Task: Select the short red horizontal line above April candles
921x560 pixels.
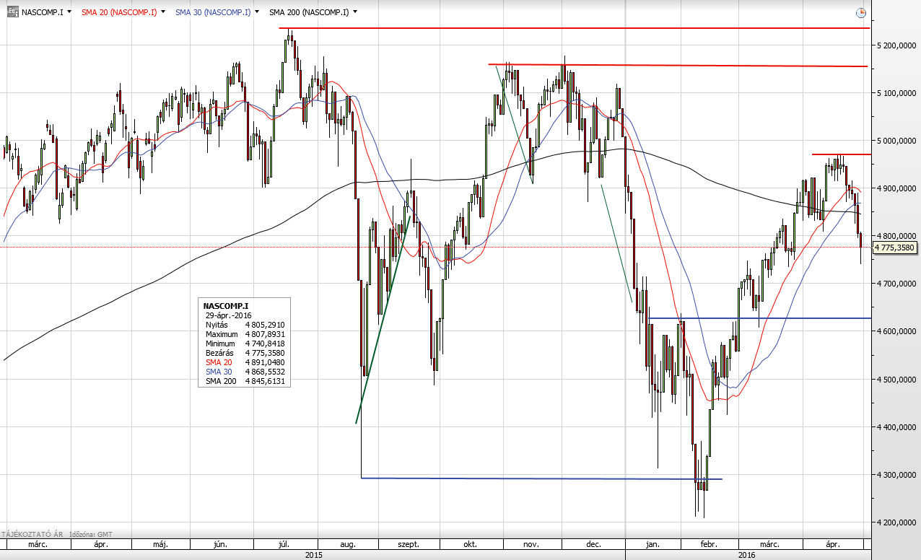Action: [841, 154]
